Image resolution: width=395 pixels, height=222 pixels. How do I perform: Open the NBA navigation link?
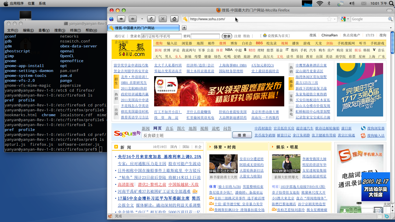[x=229, y=50]
